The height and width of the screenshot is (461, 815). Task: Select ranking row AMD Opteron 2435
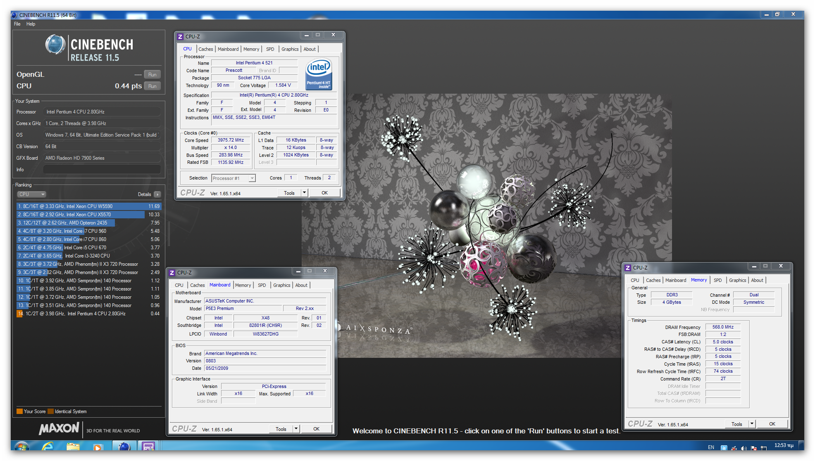tap(89, 223)
